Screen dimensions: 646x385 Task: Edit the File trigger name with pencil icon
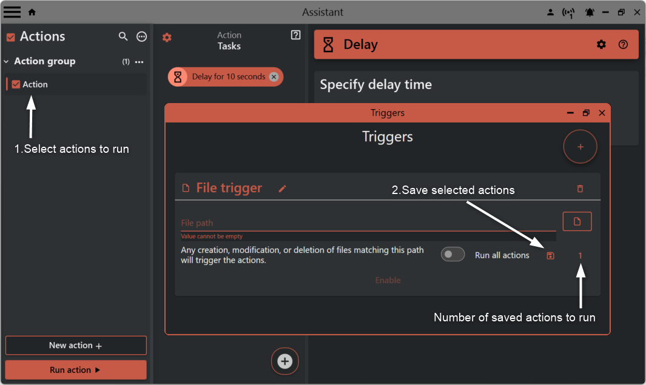click(282, 189)
